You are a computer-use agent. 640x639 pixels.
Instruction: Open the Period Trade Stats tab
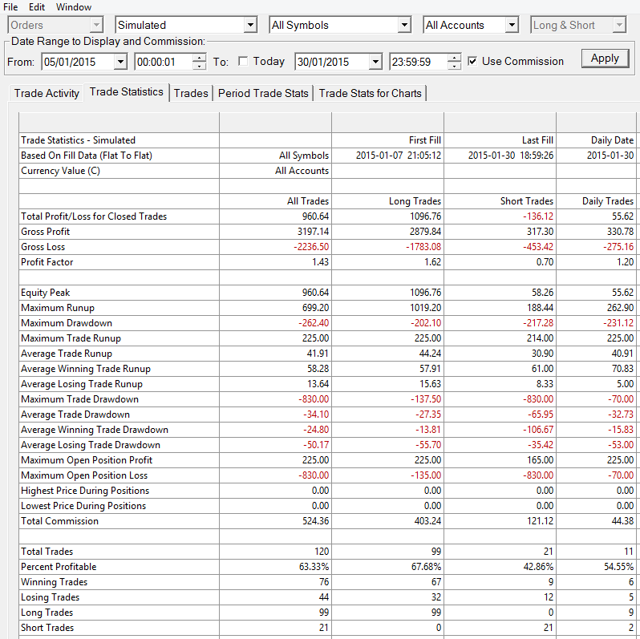[x=263, y=94]
